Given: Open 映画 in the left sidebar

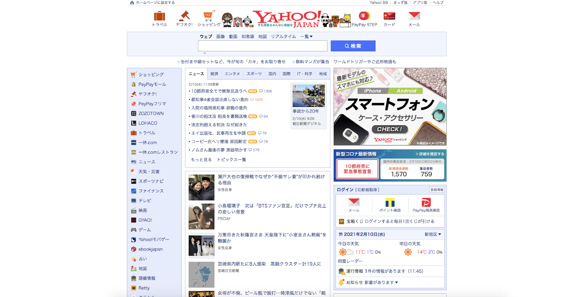Looking at the screenshot, I should [x=142, y=210].
